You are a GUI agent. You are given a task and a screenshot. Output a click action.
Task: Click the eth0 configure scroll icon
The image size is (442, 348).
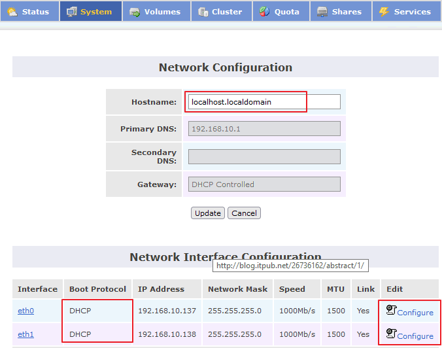coord(391,310)
